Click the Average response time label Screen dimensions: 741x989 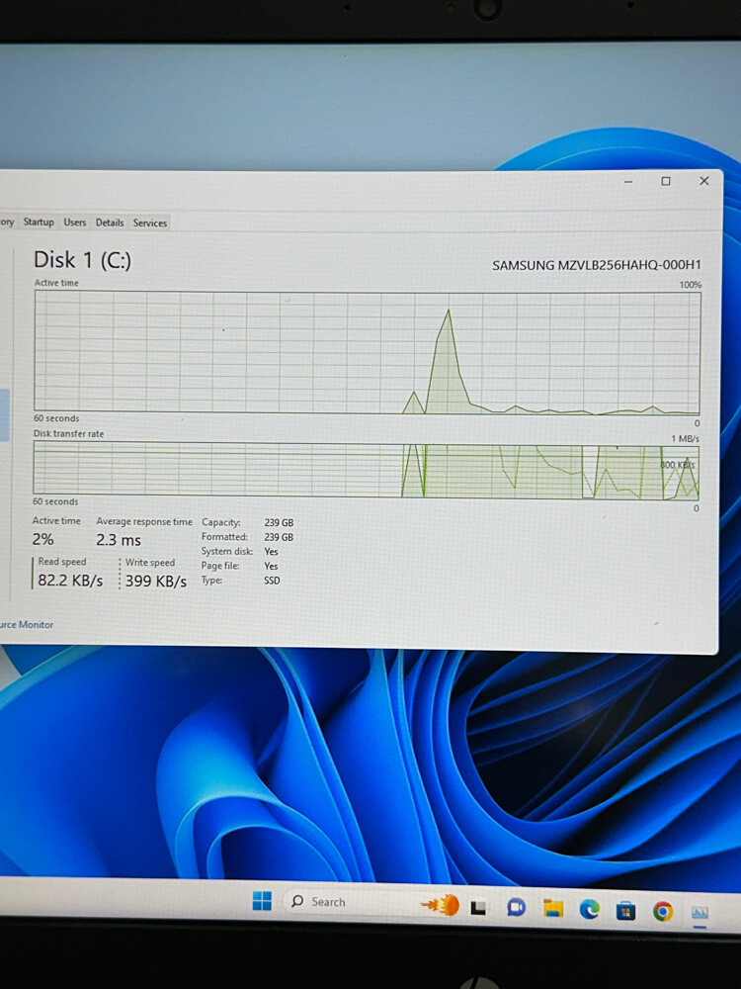144,521
